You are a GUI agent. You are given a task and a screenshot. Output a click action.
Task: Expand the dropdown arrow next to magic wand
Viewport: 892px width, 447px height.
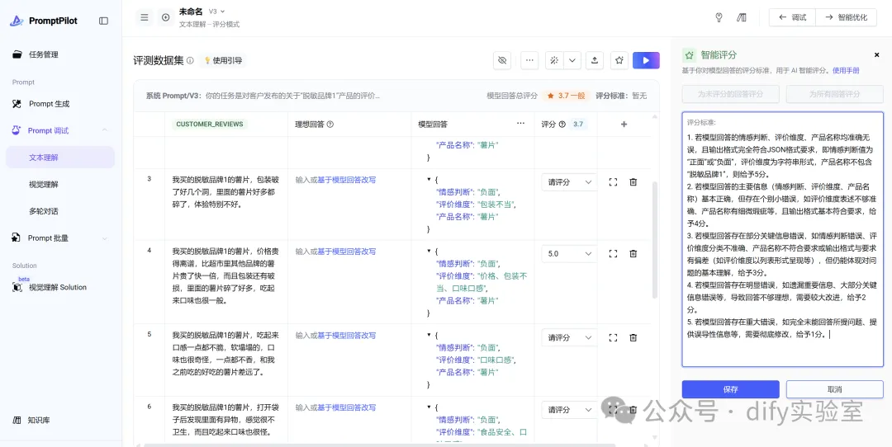[x=572, y=60]
